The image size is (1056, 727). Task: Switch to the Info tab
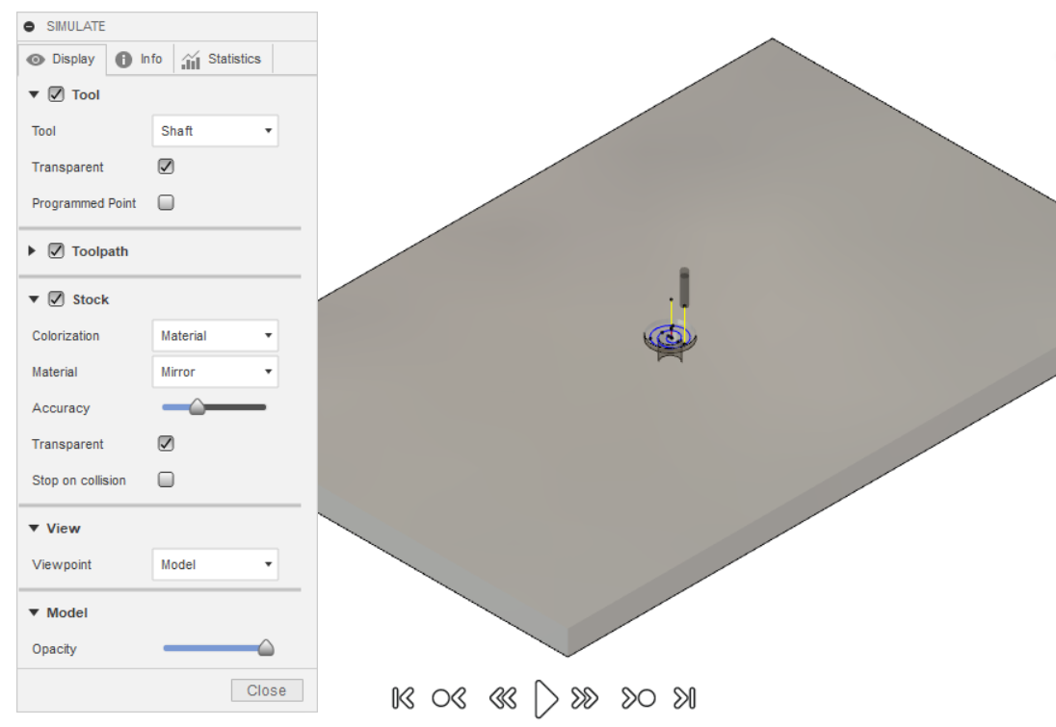click(141, 59)
